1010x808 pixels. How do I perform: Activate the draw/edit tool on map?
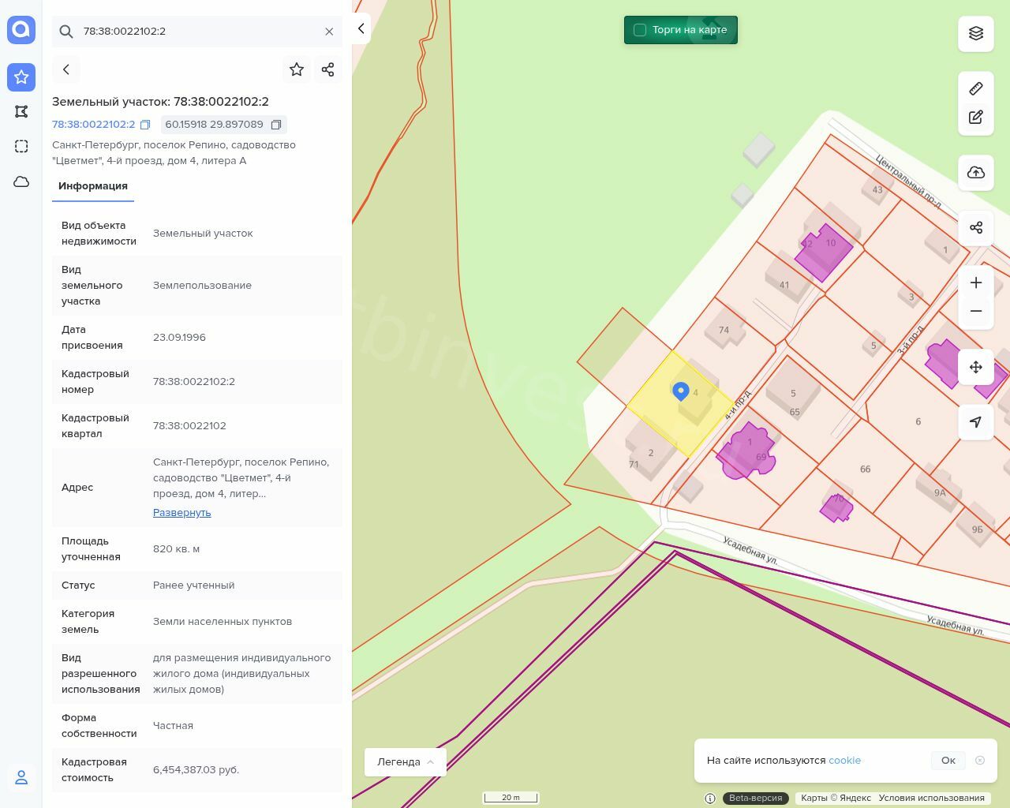[x=976, y=117]
